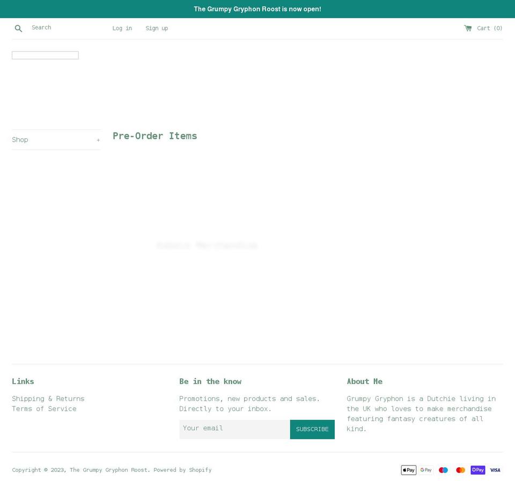This screenshot has width=515, height=487.
Task: Open the Powered by Shopify link
Action: tap(182, 470)
